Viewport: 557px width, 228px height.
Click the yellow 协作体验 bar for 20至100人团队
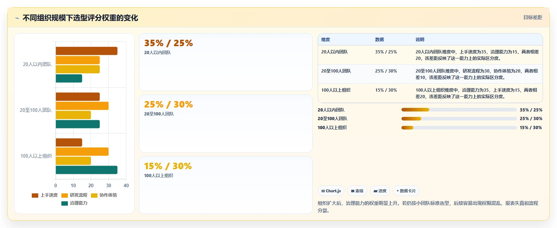click(x=73, y=115)
